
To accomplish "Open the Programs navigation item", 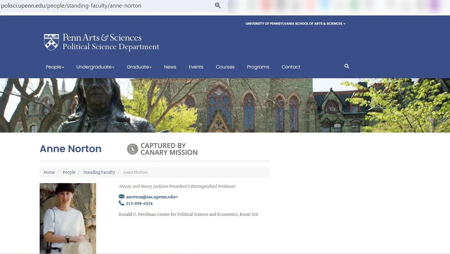I will [258, 67].
